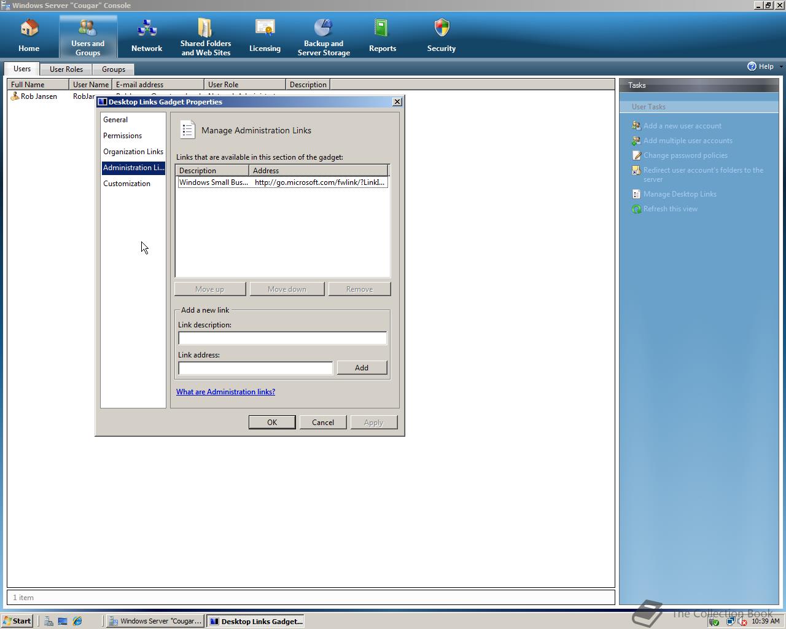This screenshot has height=629, width=786.
Task: Click Desktop Links Gadget taskbar button
Action: [x=256, y=621]
